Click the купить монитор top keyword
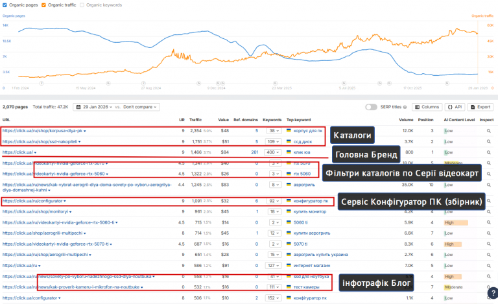The image size is (498, 304). click(310, 212)
